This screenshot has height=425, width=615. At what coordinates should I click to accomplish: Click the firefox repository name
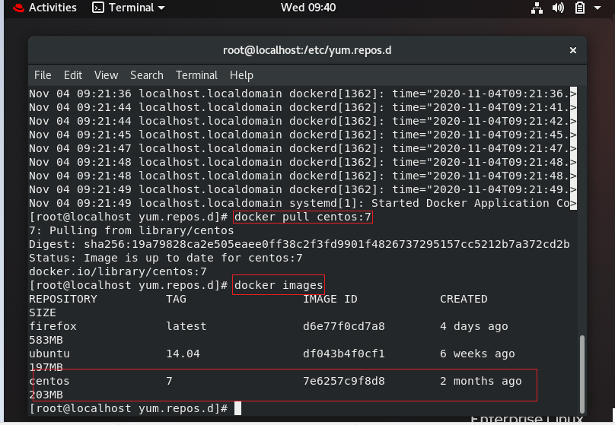tap(53, 326)
